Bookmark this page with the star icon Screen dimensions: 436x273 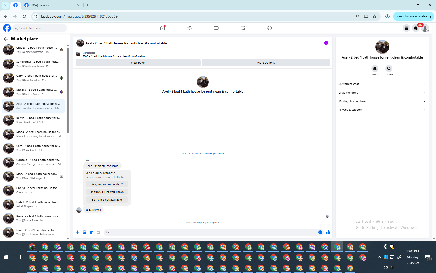point(374,16)
